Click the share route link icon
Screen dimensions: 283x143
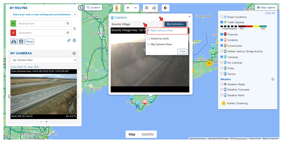click(69, 40)
